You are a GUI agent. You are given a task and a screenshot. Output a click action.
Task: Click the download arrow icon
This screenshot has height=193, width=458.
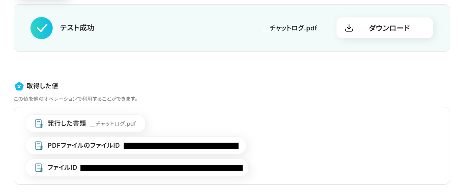pyautogui.click(x=349, y=28)
